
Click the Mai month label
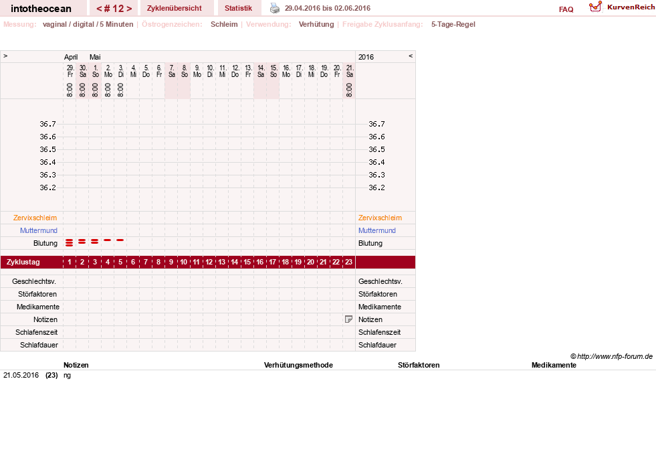[x=95, y=57]
